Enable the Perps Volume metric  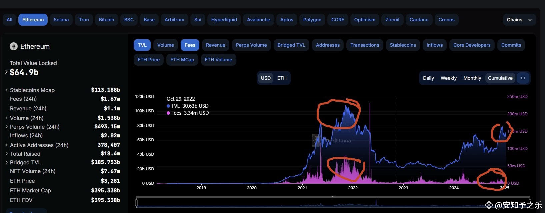[x=251, y=45]
